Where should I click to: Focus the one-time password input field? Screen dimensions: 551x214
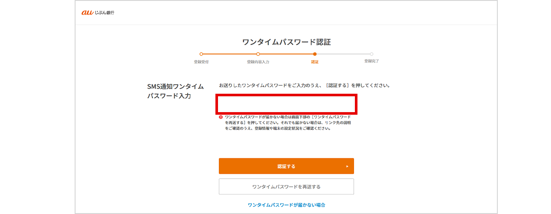point(287,105)
